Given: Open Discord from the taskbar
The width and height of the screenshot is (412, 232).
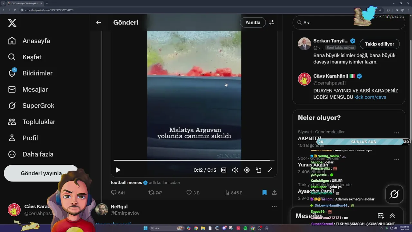Looking at the screenshot, I should pyautogui.click(x=224, y=228).
